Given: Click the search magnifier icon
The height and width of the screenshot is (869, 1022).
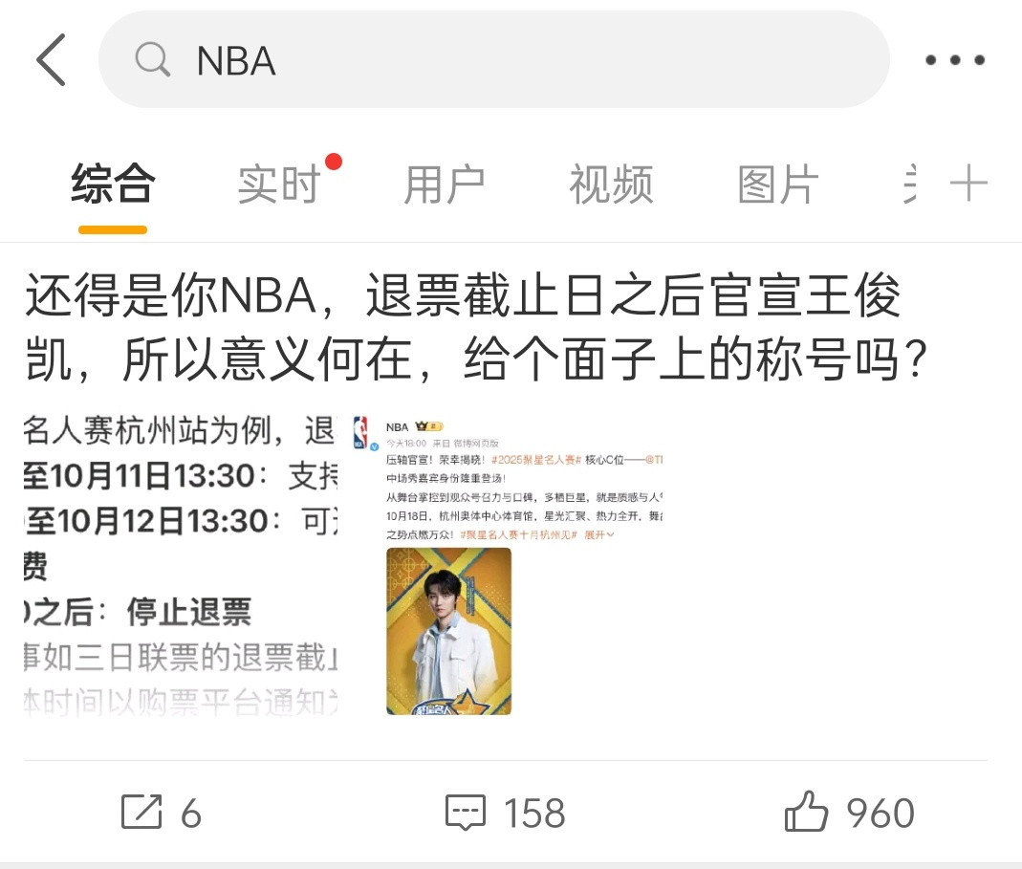Looking at the screenshot, I should click(x=153, y=60).
